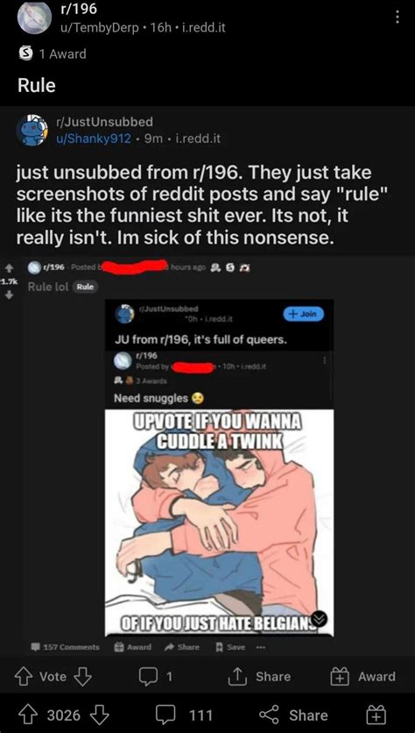Tap the gift award icon at bottom right
The image size is (415, 733).
(x=375, y=715)
